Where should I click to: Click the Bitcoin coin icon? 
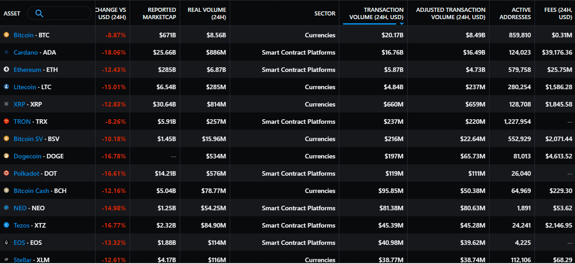(x=6, y=35)
